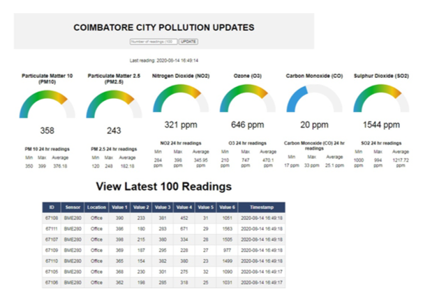Select table row with ID 67109

[164, 251]
